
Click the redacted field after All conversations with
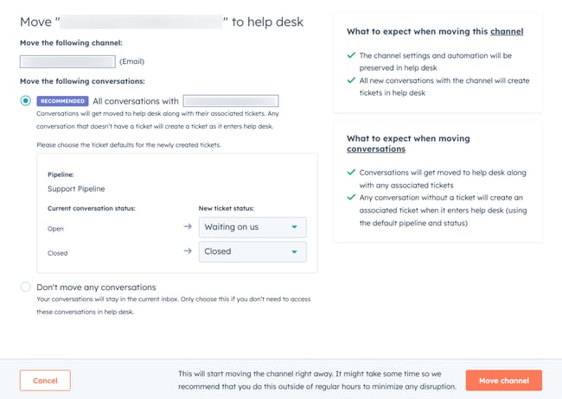(230, 101)
